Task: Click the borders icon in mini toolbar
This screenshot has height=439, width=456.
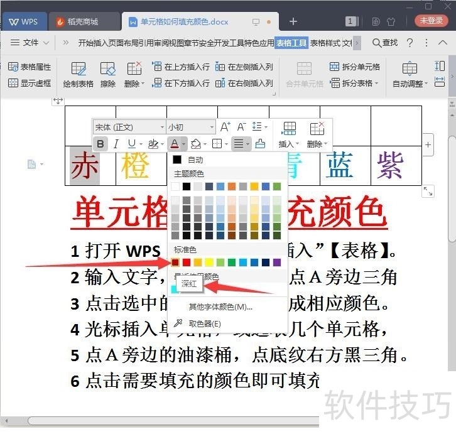Action: point(217,144)
